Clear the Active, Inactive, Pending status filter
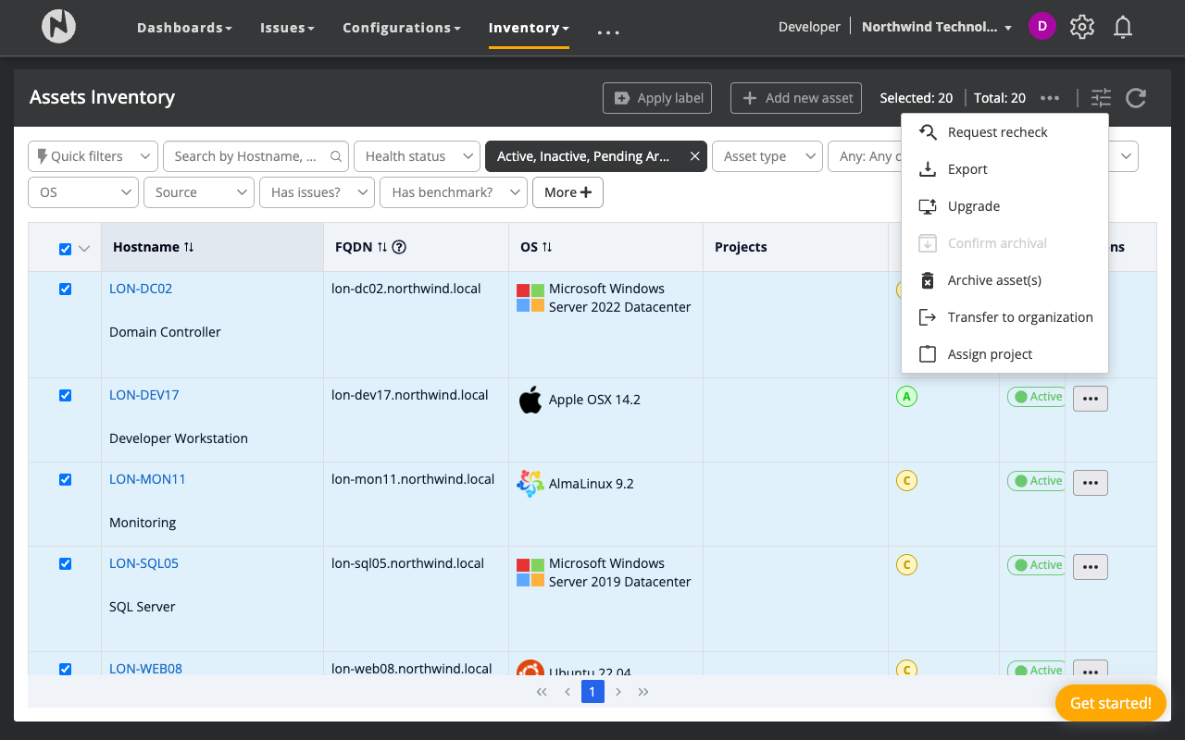 694,156
